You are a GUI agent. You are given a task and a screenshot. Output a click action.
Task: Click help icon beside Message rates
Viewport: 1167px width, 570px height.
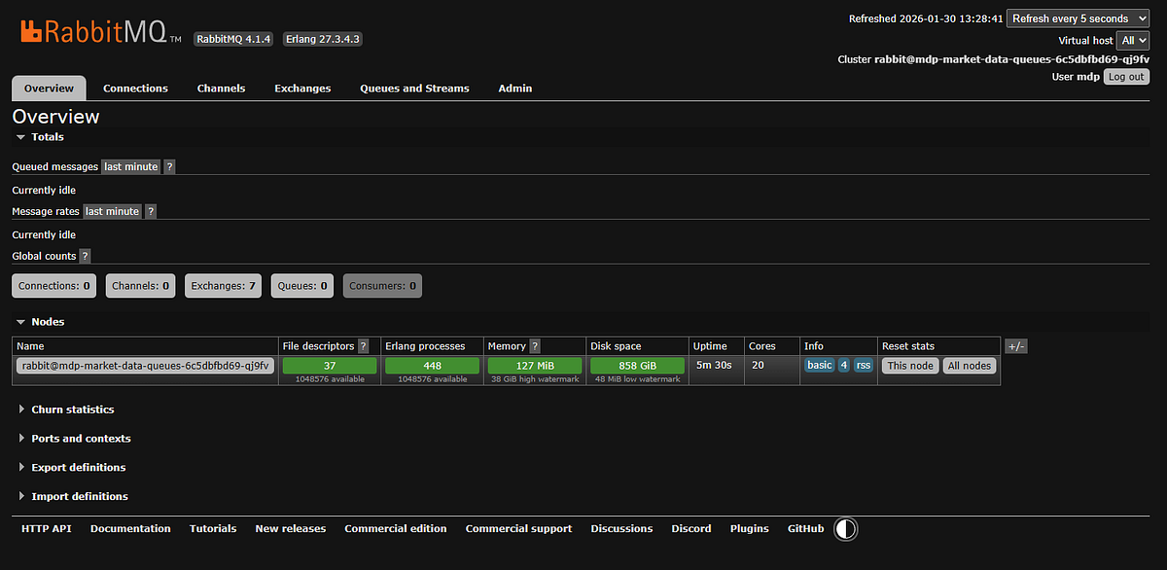click(151, 212)
